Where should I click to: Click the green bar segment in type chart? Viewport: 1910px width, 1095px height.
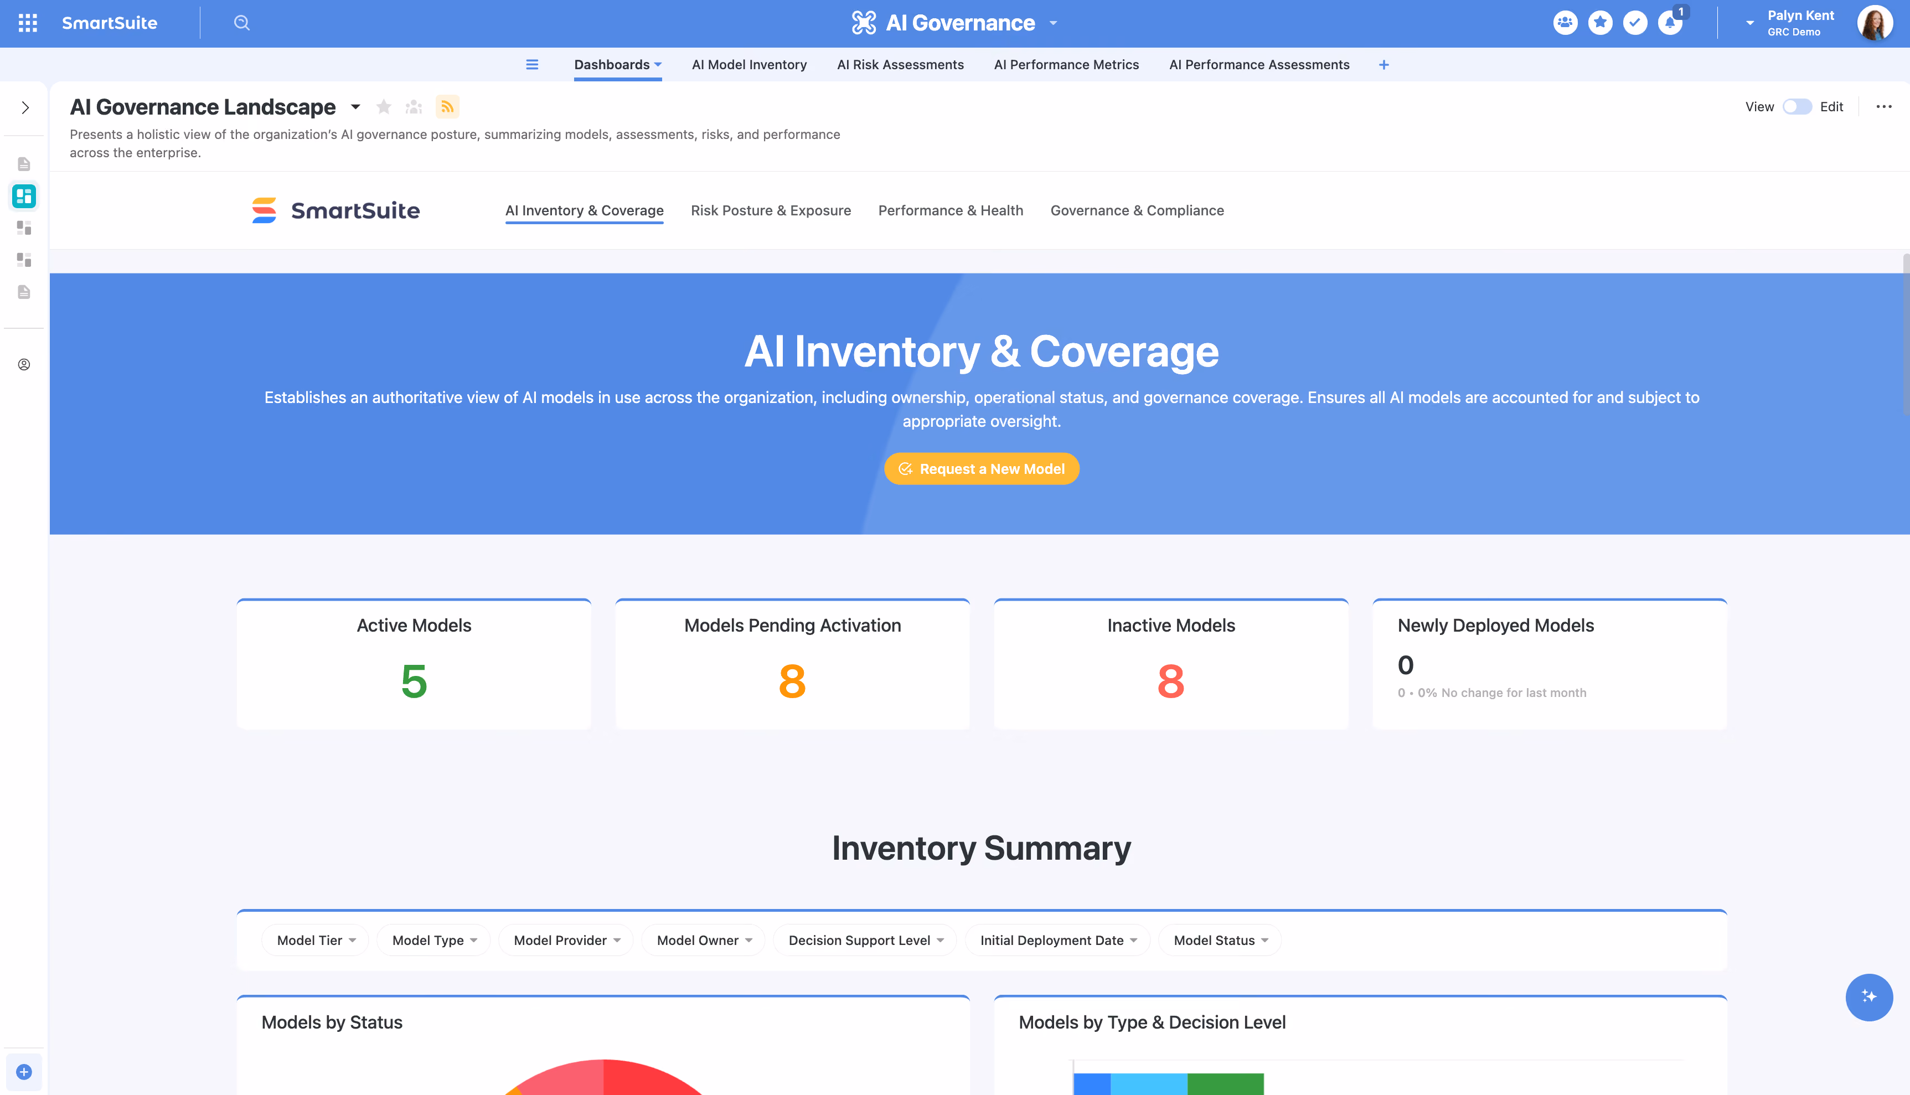tap(1225, 1084)
